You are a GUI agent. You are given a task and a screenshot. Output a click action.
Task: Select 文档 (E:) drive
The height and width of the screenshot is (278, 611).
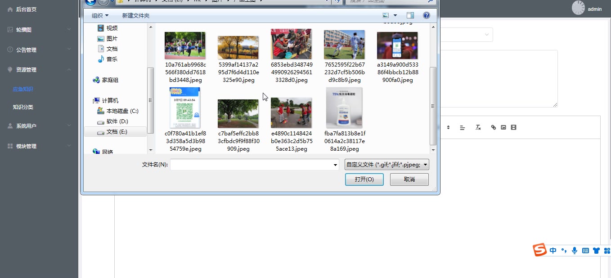coord(115,132)
